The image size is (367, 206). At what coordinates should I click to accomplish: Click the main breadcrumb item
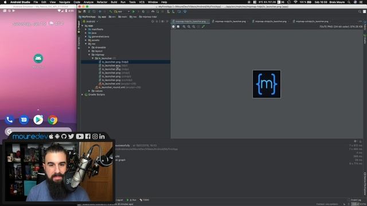click(x=123, y=17)
